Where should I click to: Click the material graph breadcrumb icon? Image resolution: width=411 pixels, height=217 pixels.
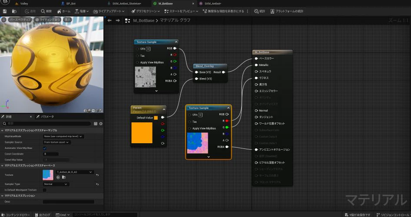tap(128, 20)
